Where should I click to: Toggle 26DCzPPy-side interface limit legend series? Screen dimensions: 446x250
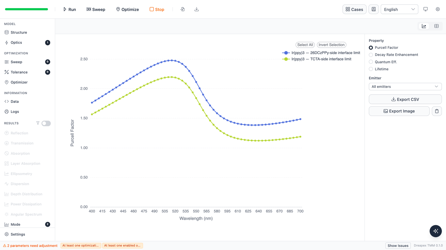[321, 53]
